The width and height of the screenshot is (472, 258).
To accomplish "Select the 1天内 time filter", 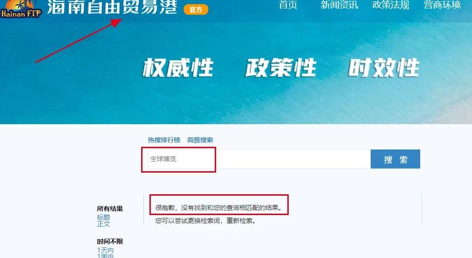I will pyautogui.click(x=106, y=250).
